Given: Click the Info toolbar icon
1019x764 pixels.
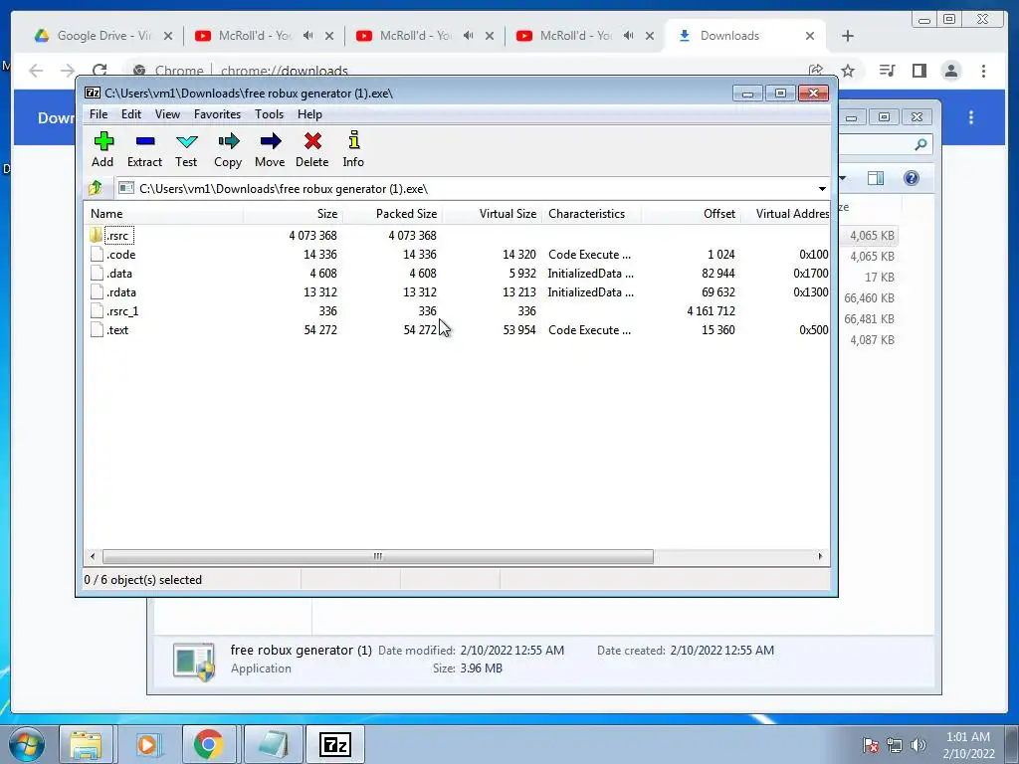Looking at the screenshot, I should click(353, 140).
